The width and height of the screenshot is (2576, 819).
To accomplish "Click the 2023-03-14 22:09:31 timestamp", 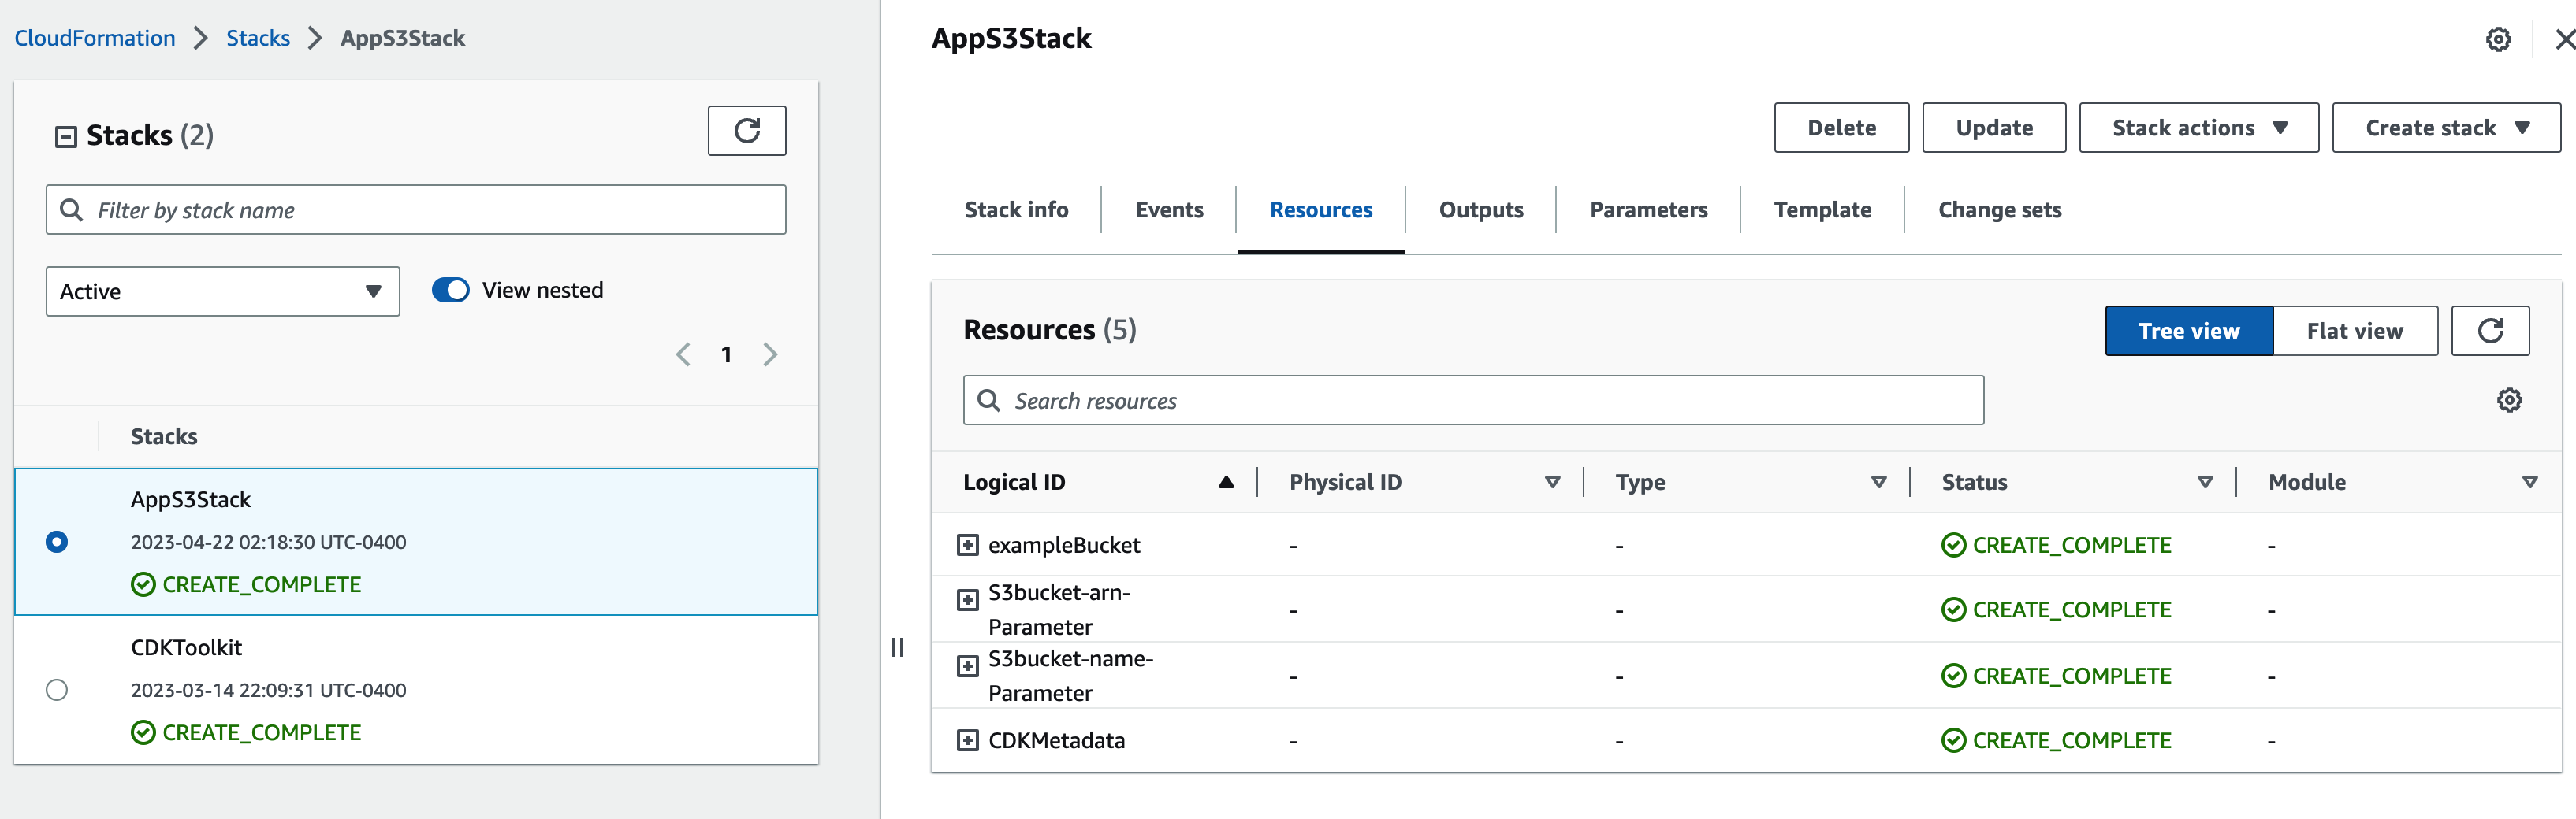I will coord(269,690).
